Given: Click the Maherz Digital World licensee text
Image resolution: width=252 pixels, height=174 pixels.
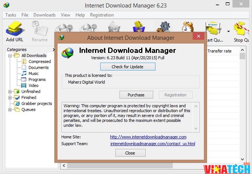Looking at the screenshot, I should (86, 82).
